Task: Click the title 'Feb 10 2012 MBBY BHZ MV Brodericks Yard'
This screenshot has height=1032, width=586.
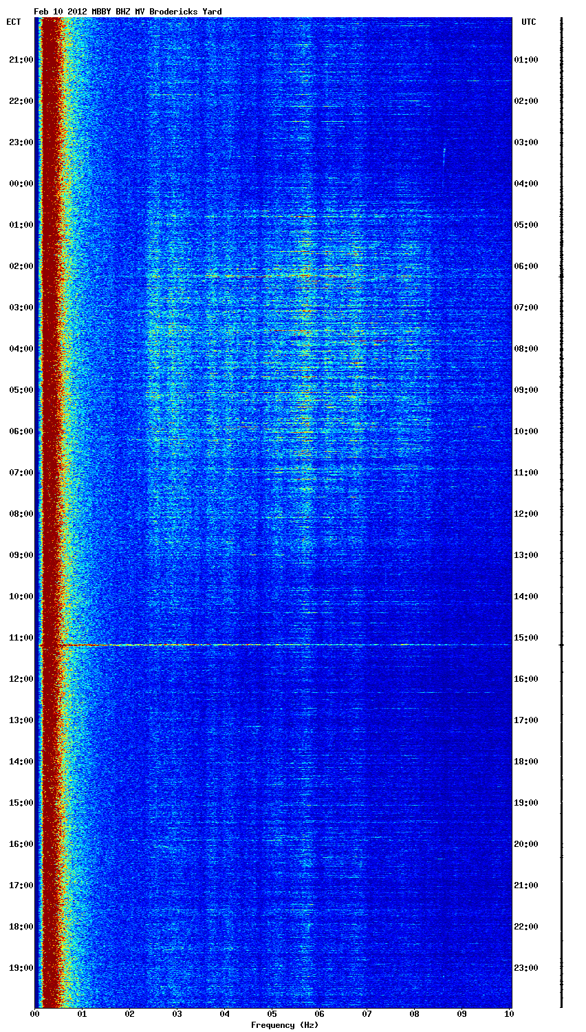Action: pos(128,12)
